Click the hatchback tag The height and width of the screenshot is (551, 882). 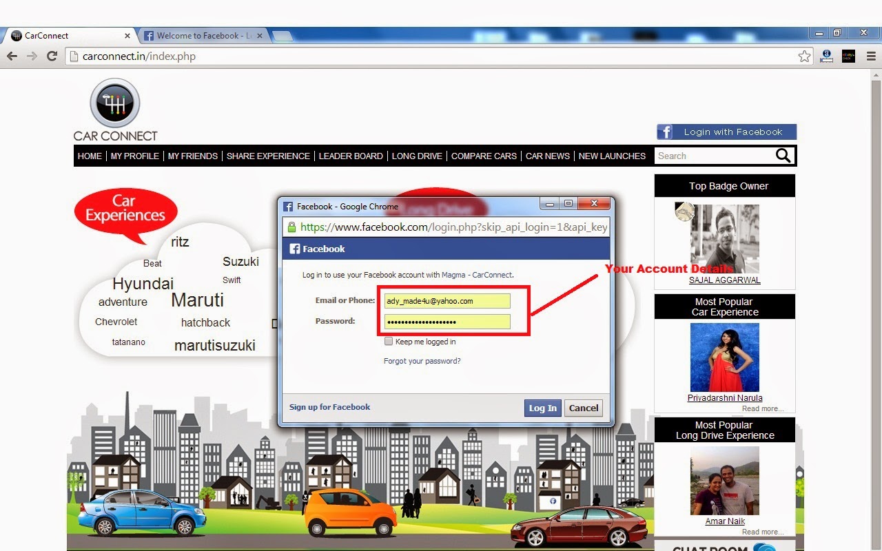pyautogui.click(x=205, y=322)
